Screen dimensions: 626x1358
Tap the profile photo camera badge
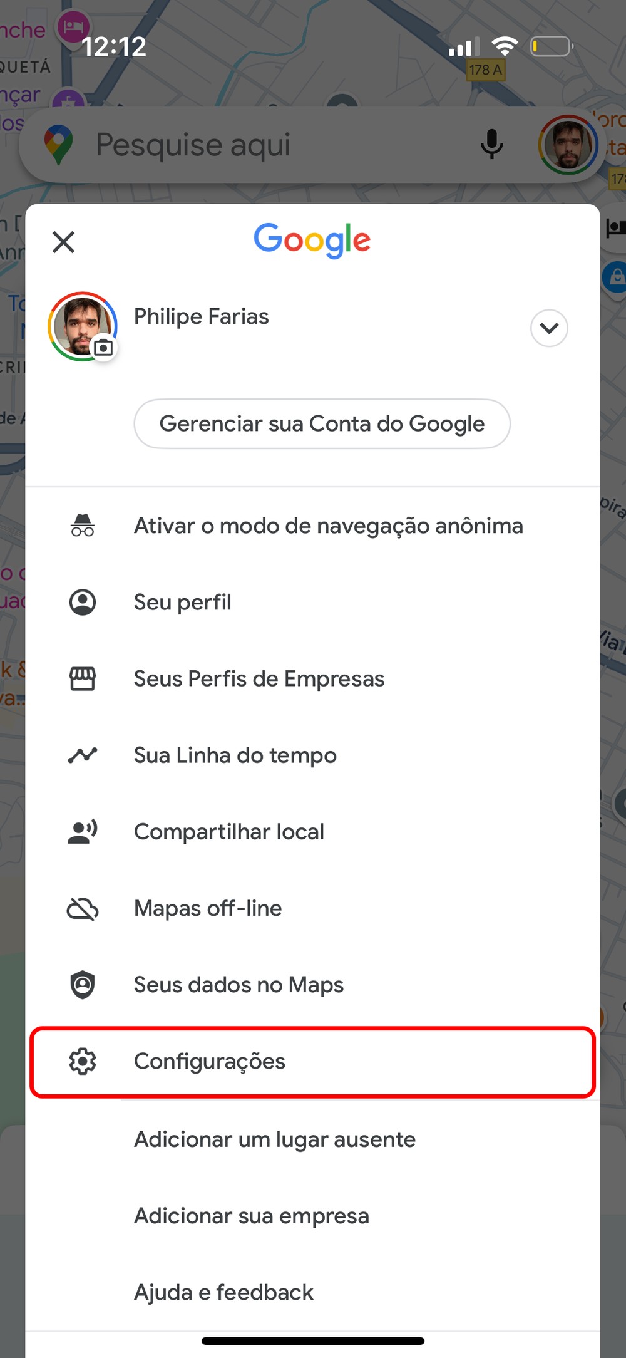pyautogui.click(x=103, y=347)
